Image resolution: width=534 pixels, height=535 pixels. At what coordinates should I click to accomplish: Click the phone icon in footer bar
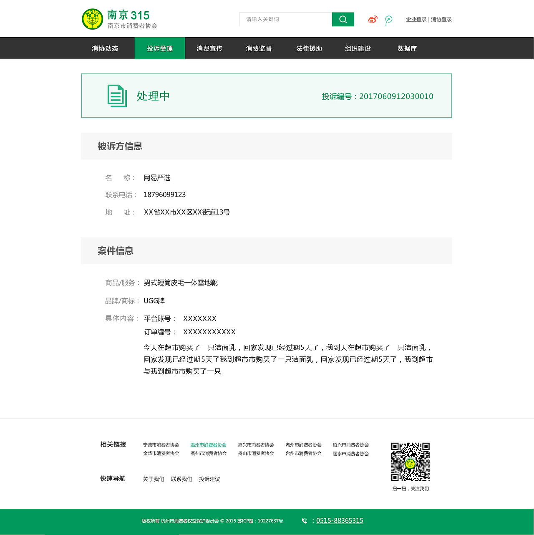pyautogui.click(x=304, y=520)
